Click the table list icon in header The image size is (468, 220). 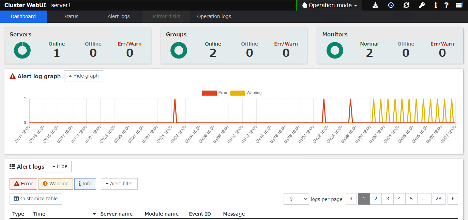tap(459, 5)
